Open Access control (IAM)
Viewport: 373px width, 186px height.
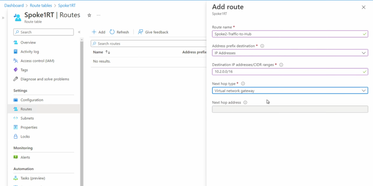38,61
